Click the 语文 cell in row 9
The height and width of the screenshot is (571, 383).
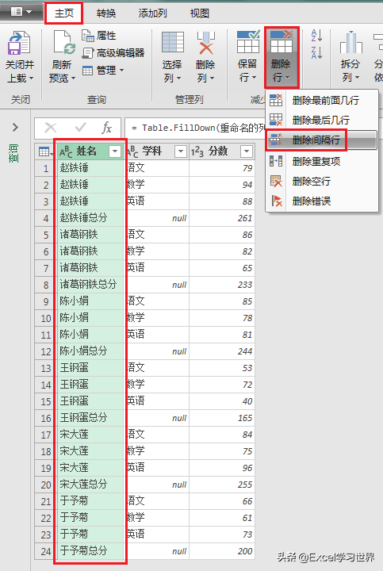[x=157, y=301]
